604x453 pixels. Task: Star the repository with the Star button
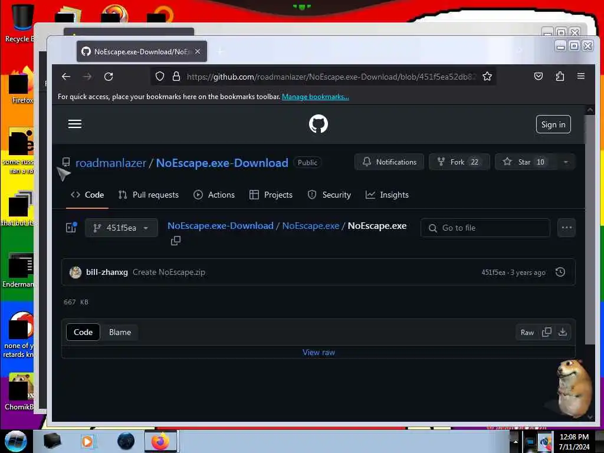525,162
